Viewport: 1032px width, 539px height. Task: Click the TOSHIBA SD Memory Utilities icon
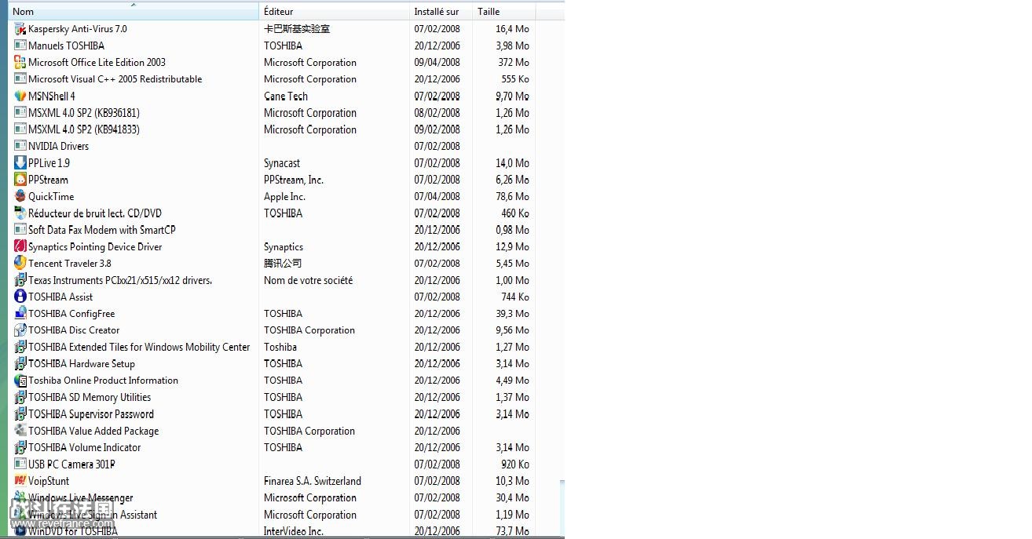point(20,397)
